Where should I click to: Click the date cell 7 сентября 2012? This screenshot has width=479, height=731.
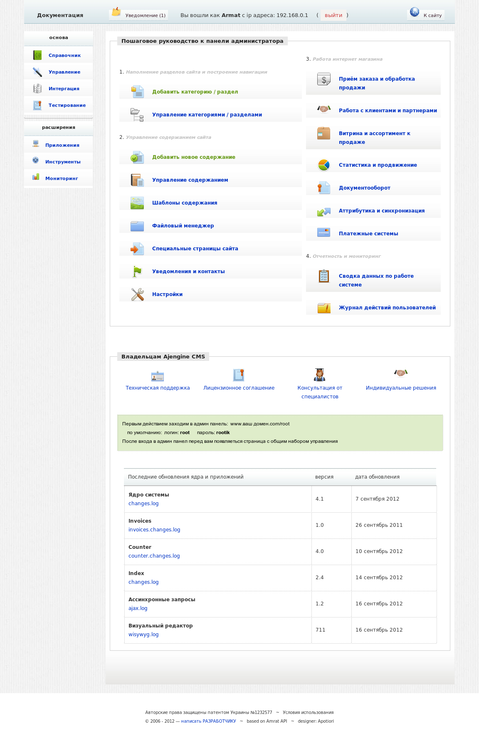pos(394,499)
